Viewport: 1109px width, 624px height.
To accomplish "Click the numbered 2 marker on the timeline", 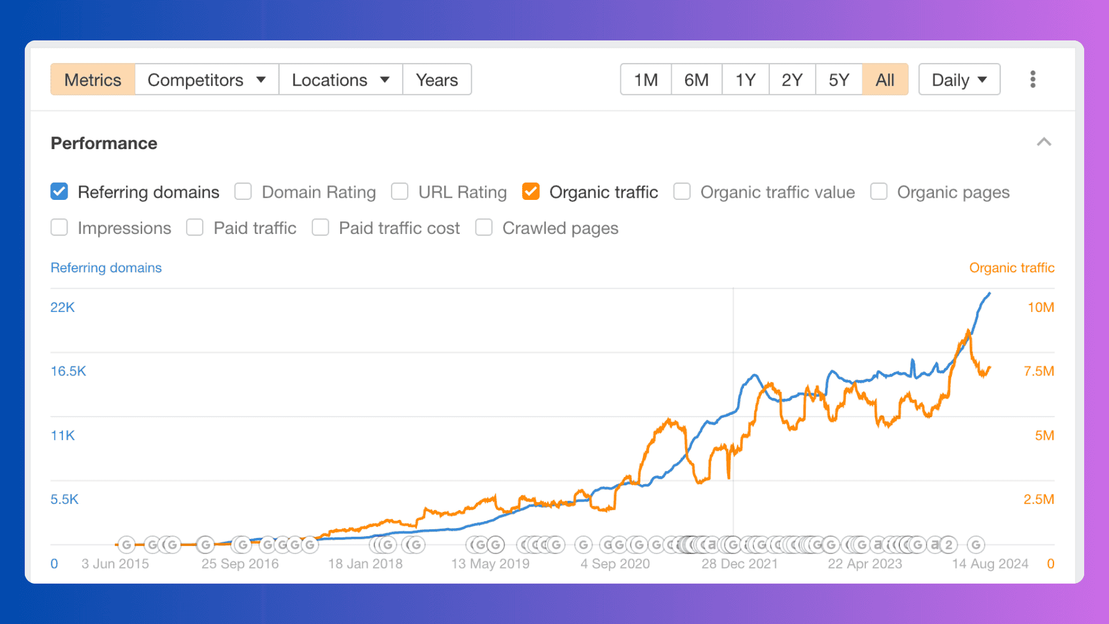I will coord(948,545).
